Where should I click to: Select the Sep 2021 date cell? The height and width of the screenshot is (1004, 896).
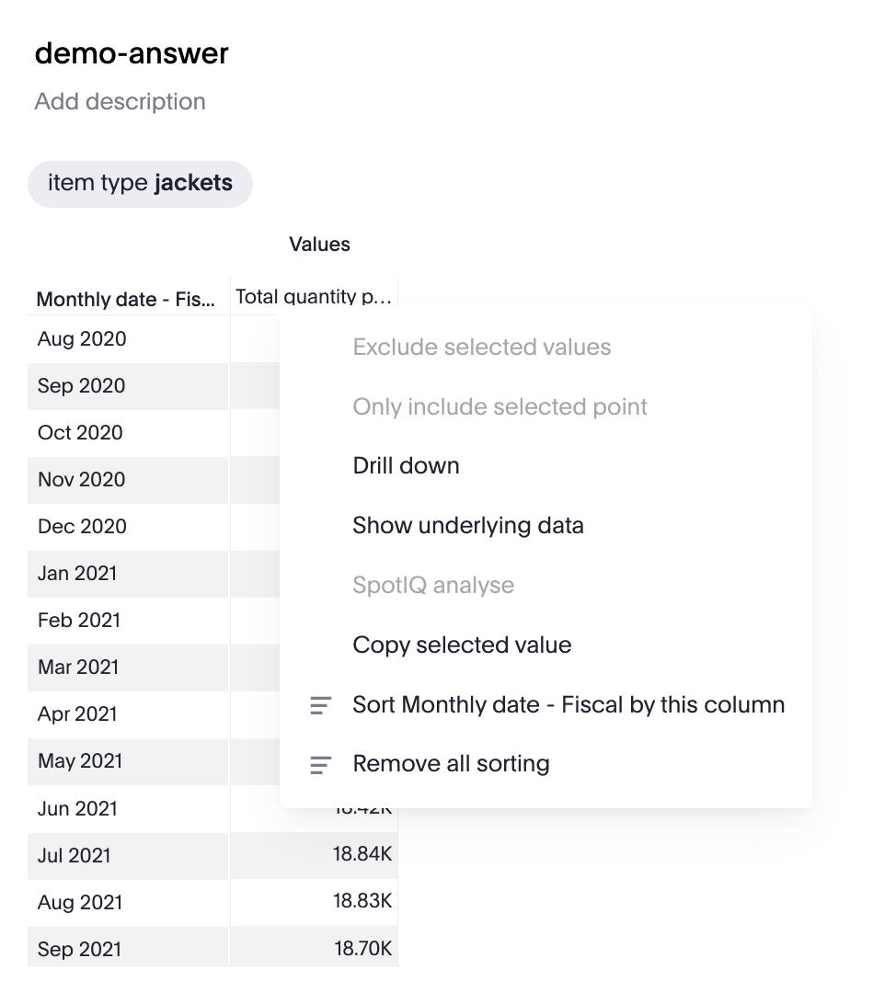[x=81, y=950]
